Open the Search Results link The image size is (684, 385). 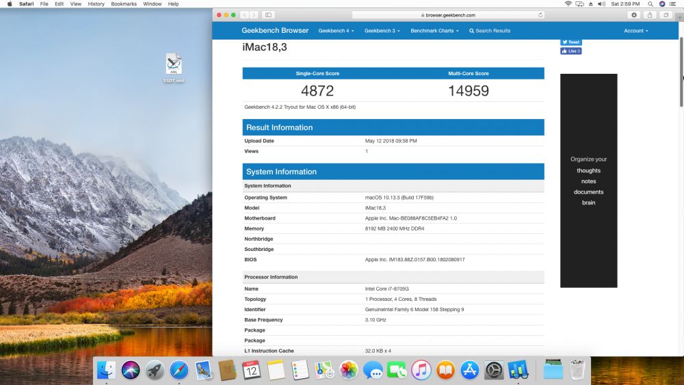[490, 31]
